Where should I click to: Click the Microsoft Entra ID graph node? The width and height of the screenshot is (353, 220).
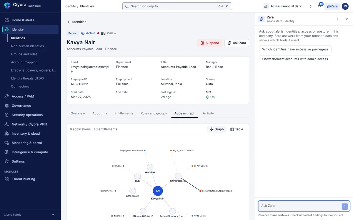point(143,211)
